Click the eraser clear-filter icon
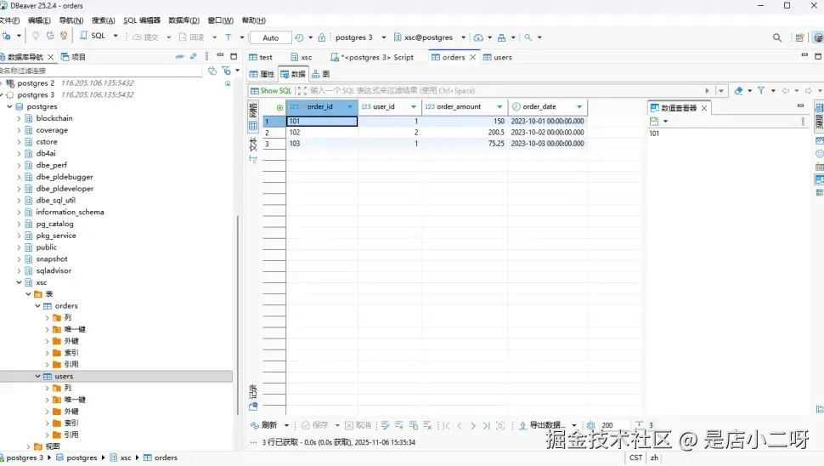The image size is (824, 466). point(738,90)
